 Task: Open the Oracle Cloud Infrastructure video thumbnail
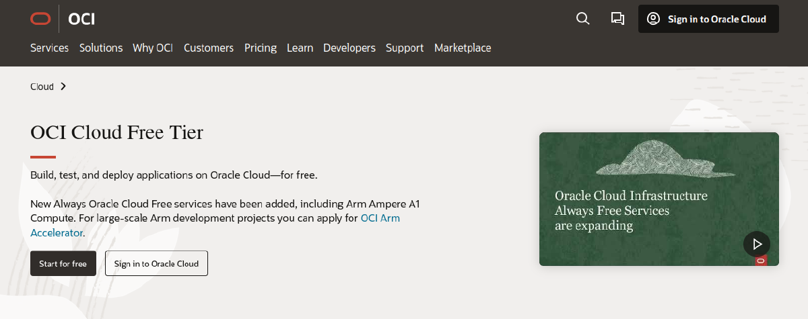[x=659, y=199]
